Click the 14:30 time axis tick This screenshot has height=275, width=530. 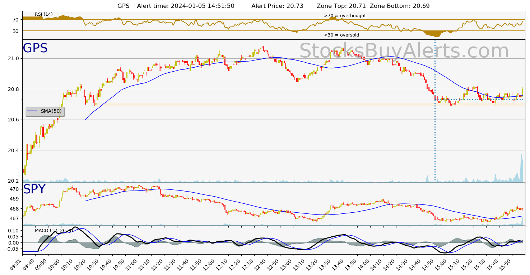click(403, 265)
